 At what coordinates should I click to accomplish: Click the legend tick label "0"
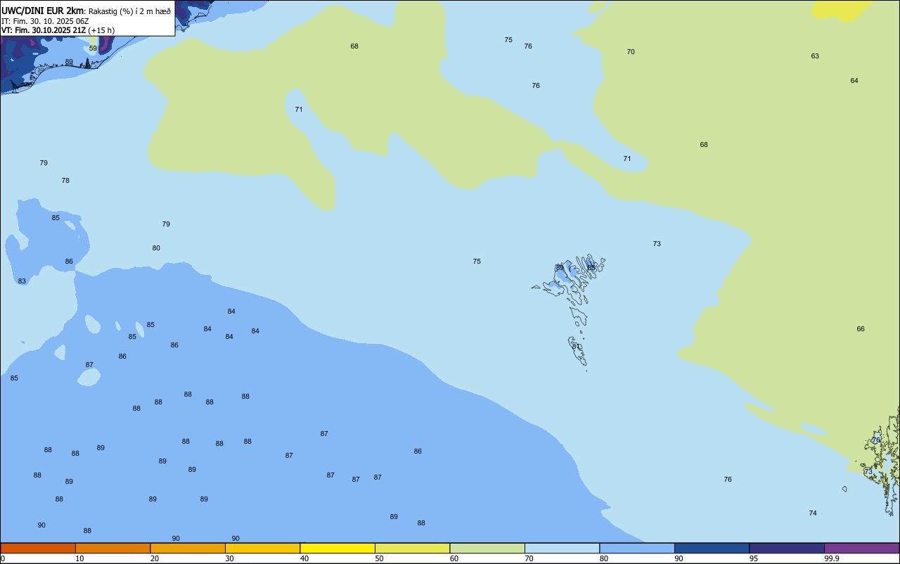[x=3, y=558]
